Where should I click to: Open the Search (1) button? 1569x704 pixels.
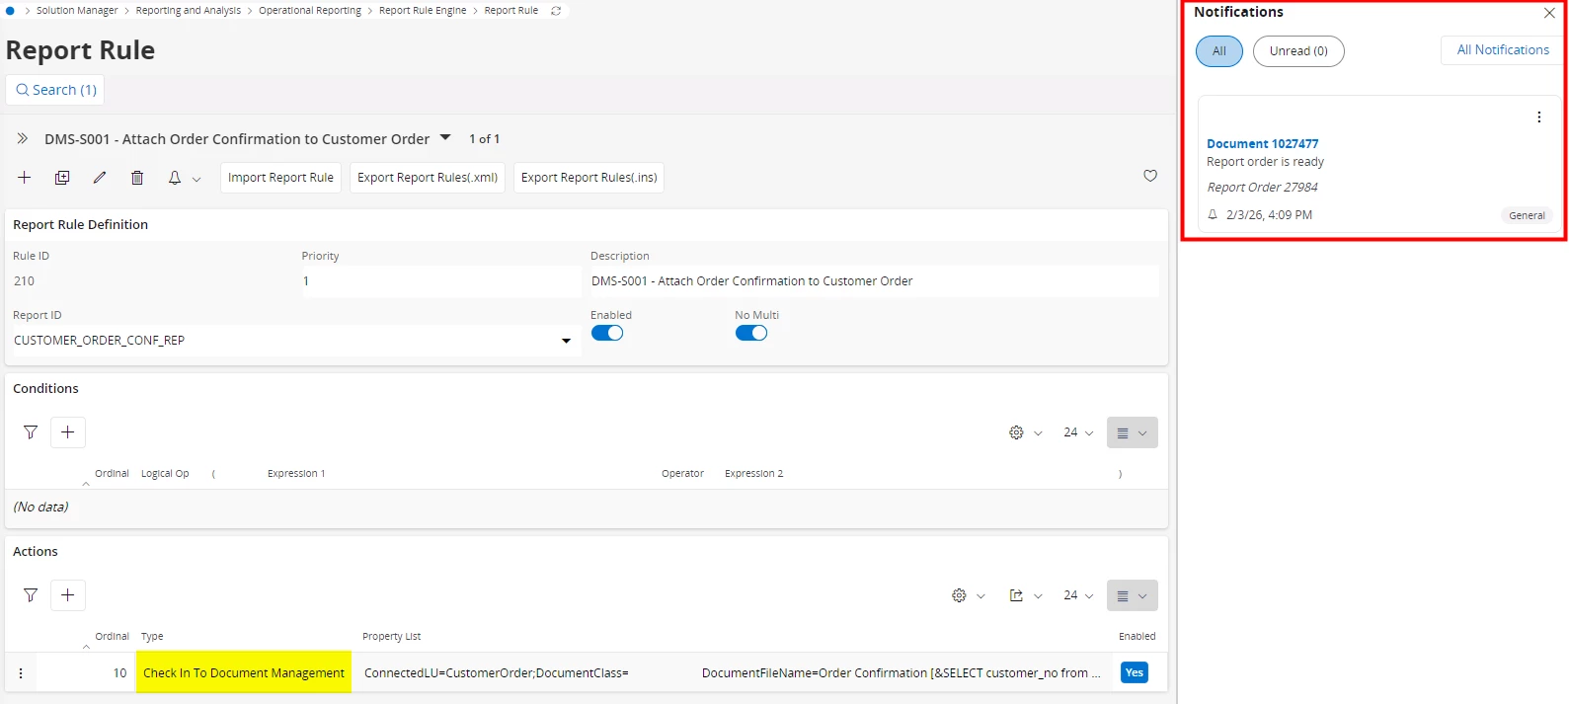[56, 90]
